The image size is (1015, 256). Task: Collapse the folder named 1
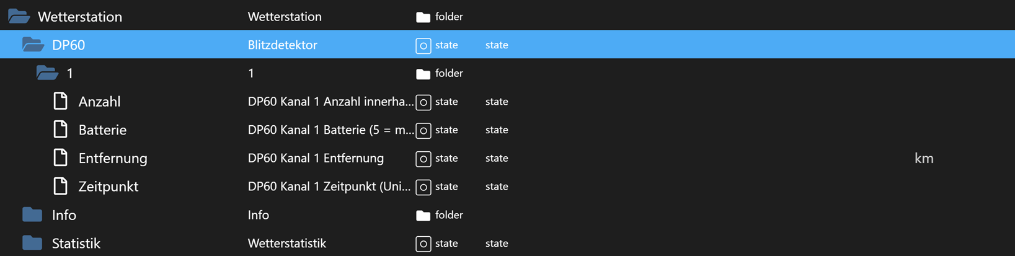47,73
